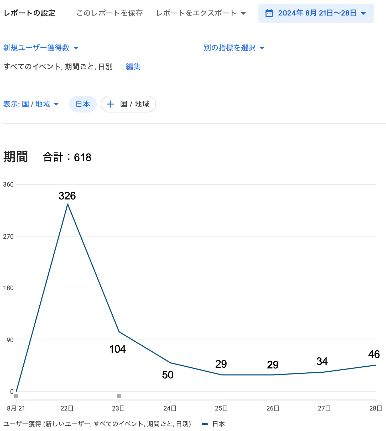
Task: Click the 22日 axis label
Action: click(x=67, y=408)
